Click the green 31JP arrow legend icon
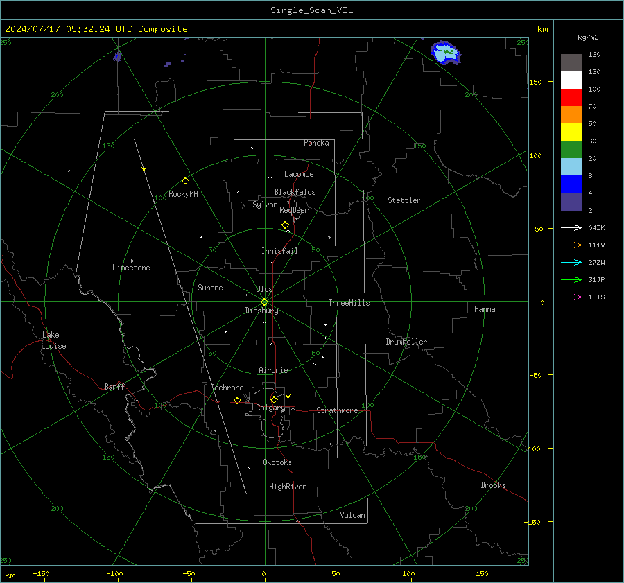This screenshot has height=583, width=624. [571, 280]
